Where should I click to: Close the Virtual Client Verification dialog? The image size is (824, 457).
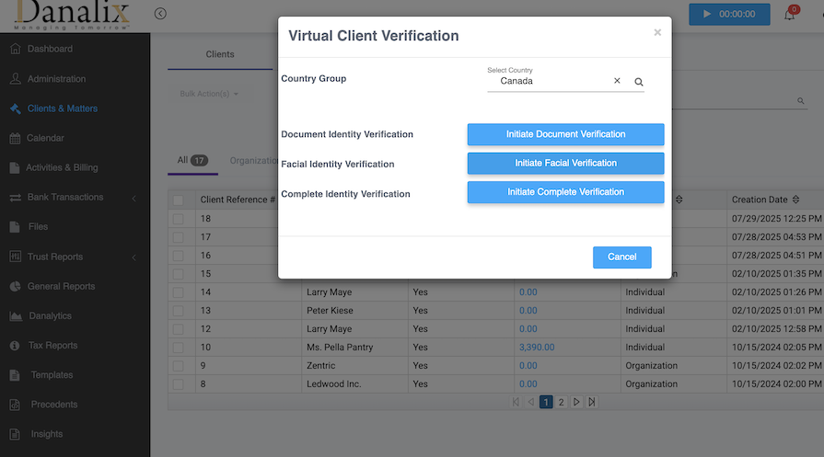click(657, 32)
